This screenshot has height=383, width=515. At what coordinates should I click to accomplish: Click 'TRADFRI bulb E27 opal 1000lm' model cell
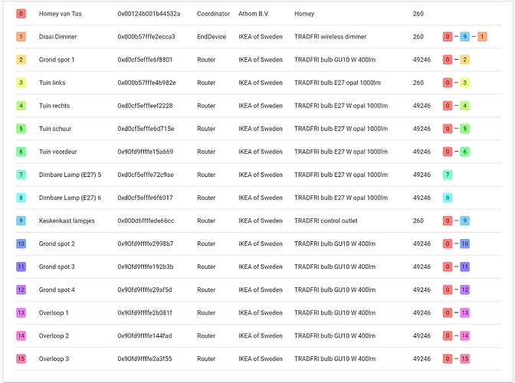tap(337, 83)
